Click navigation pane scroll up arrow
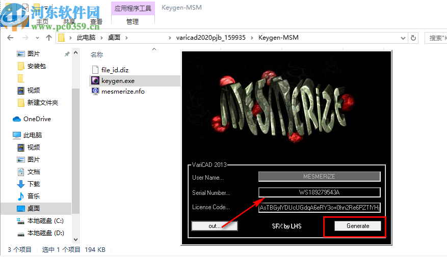 click(x=75, y=52)
